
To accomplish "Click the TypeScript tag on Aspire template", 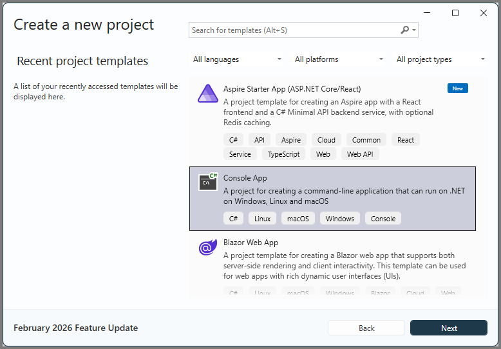I will pos(283,154).
